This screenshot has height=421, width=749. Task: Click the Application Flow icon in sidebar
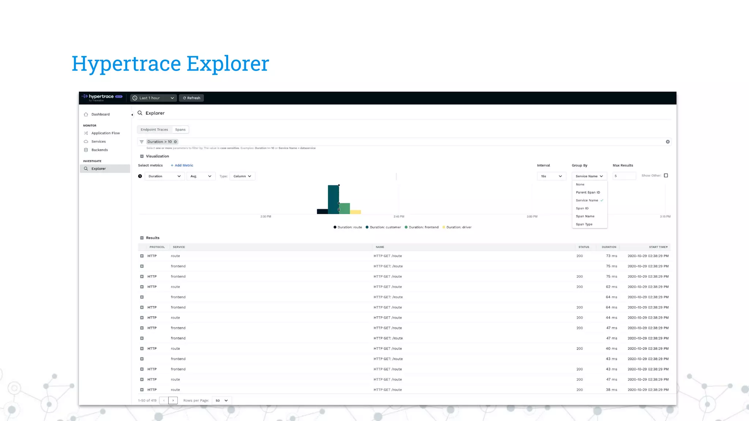pyautogui.click(x=86, y=133)
